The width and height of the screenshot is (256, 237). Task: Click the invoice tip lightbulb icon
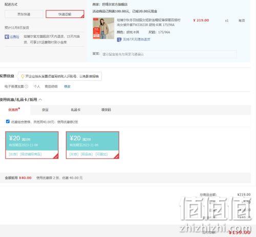[23, 76]
